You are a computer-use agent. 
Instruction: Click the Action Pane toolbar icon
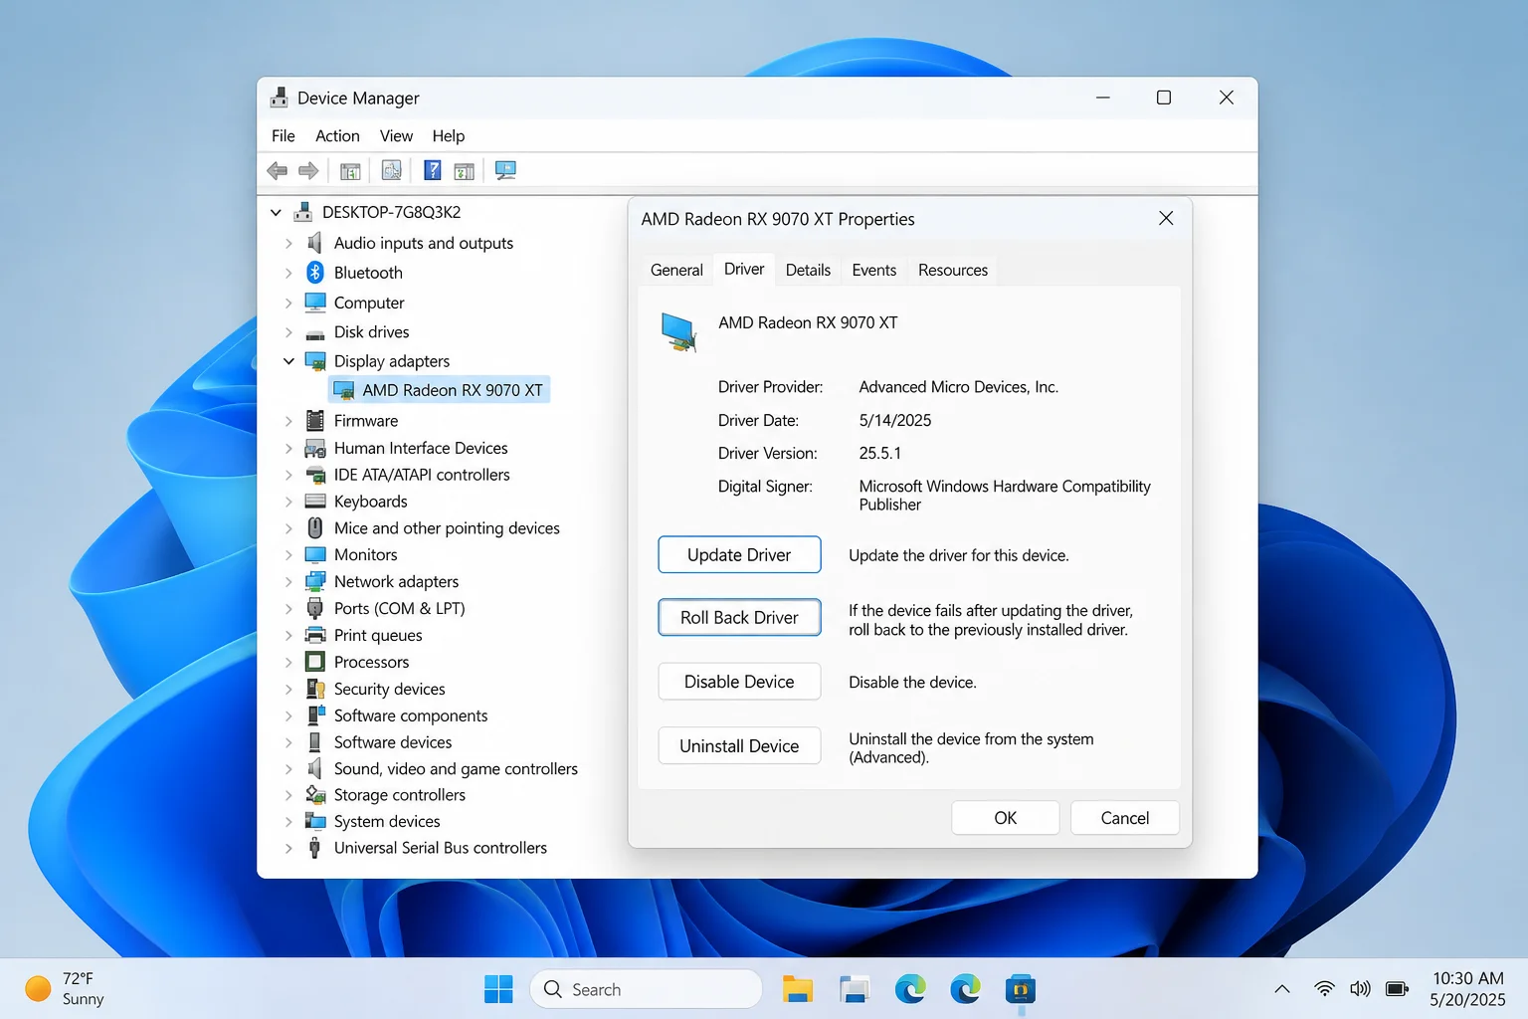(464, 171)
